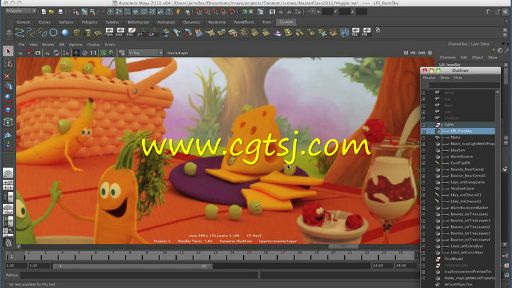Open the Render menu in Render View

[48, 44]
